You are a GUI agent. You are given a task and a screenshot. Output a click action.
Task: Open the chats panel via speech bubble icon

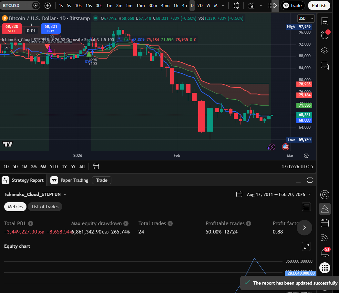pos(324,66)
